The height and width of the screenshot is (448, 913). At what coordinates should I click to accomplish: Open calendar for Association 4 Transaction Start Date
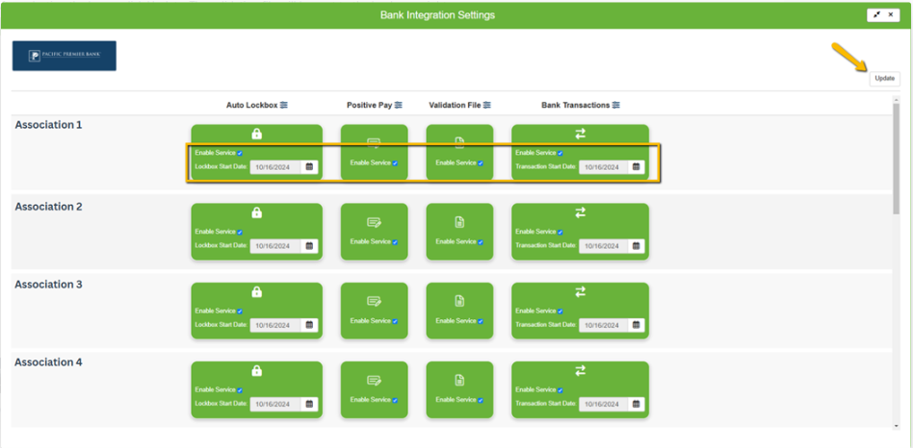tap(636, 404)
